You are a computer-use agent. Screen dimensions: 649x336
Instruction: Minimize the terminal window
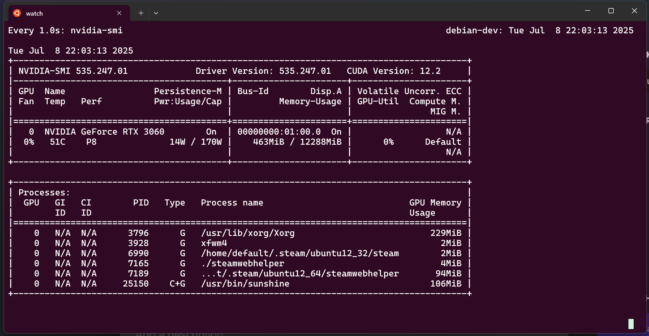(588, 11)
